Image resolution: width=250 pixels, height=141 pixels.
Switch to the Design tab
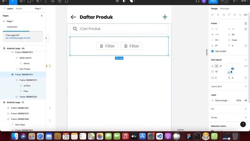tap(214, 9)
